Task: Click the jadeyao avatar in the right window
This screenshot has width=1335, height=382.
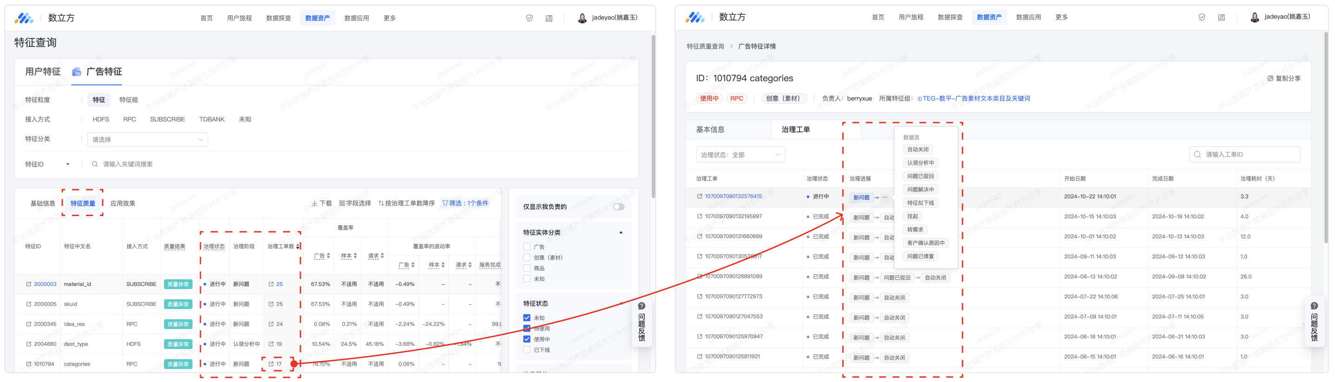Action: click(x=1254, y=17)
